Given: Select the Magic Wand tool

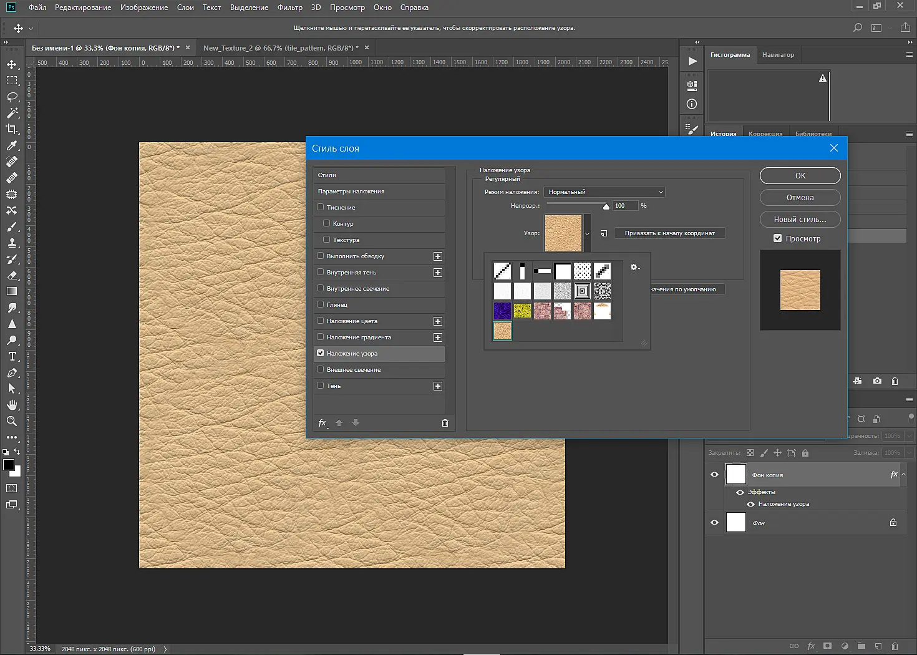Looking at the screenshot, I should coord(12,113).
